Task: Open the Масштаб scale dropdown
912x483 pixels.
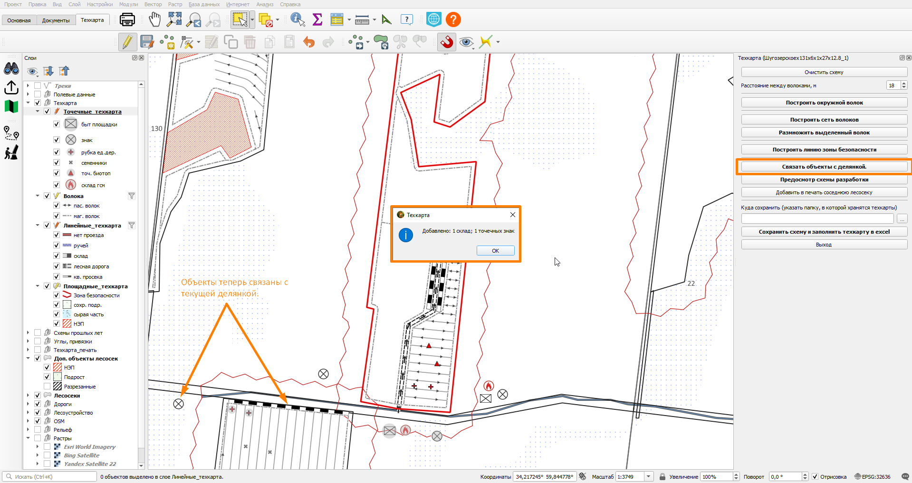Action: pyautogui.click(x=649, y=476)
